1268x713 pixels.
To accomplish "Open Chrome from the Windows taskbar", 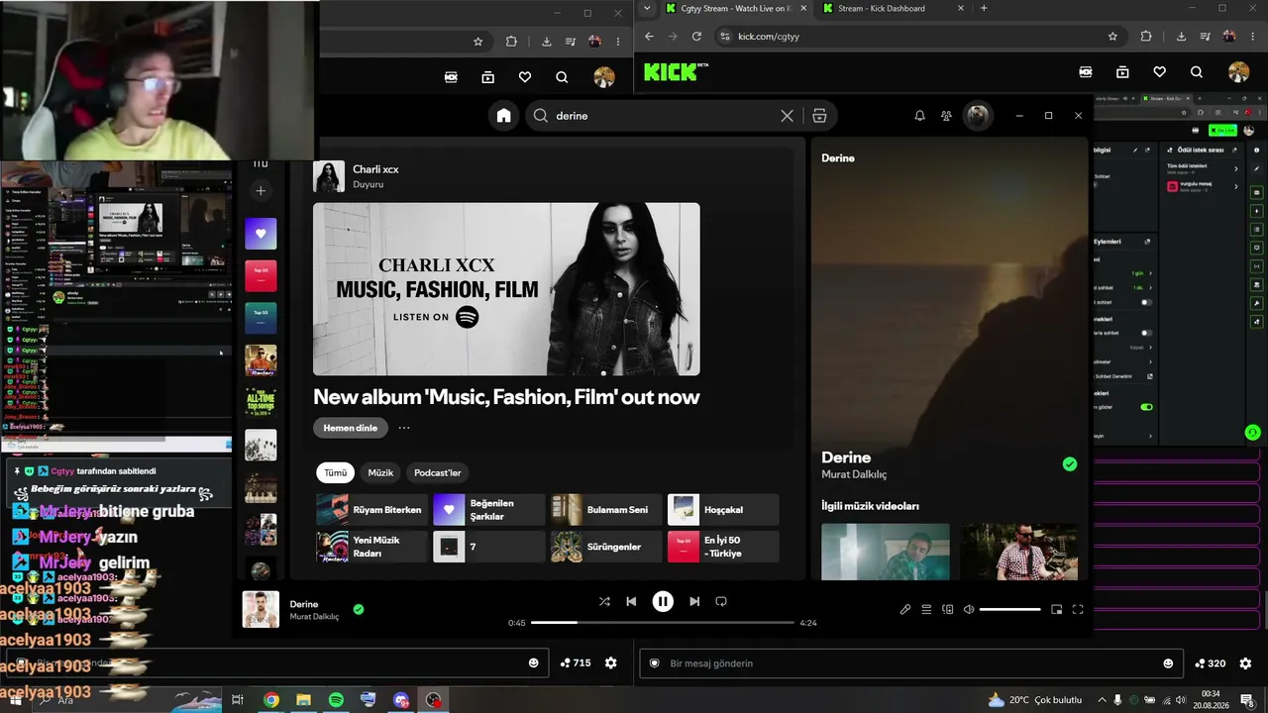I will click(271, 700).
